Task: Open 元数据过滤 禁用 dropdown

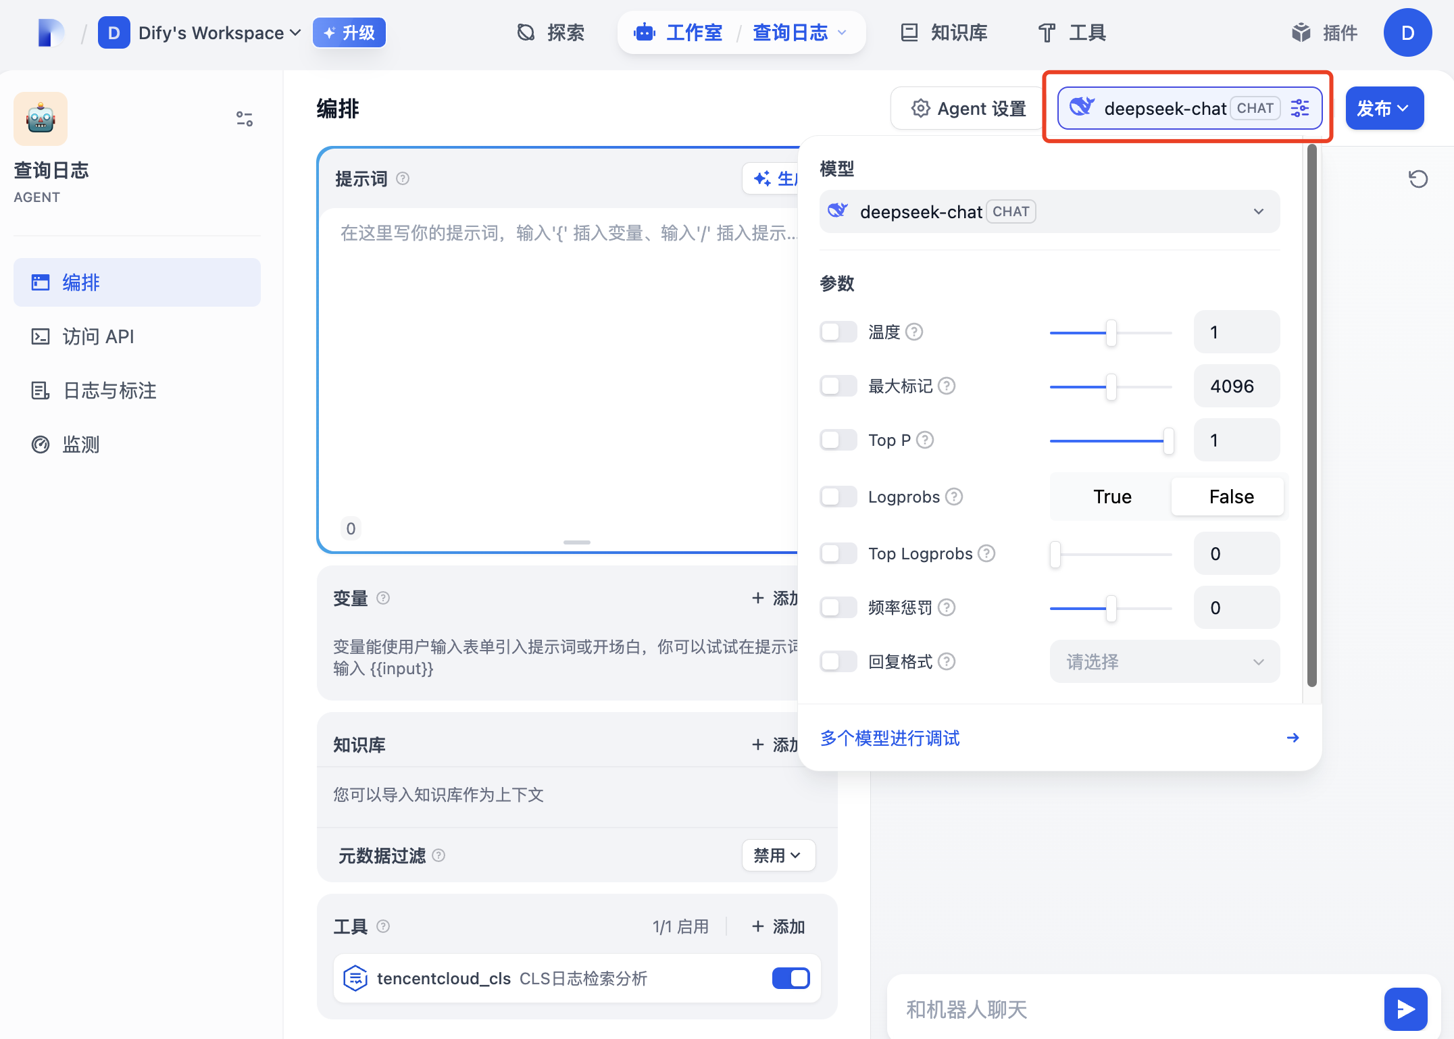Action: pos(778,855)
